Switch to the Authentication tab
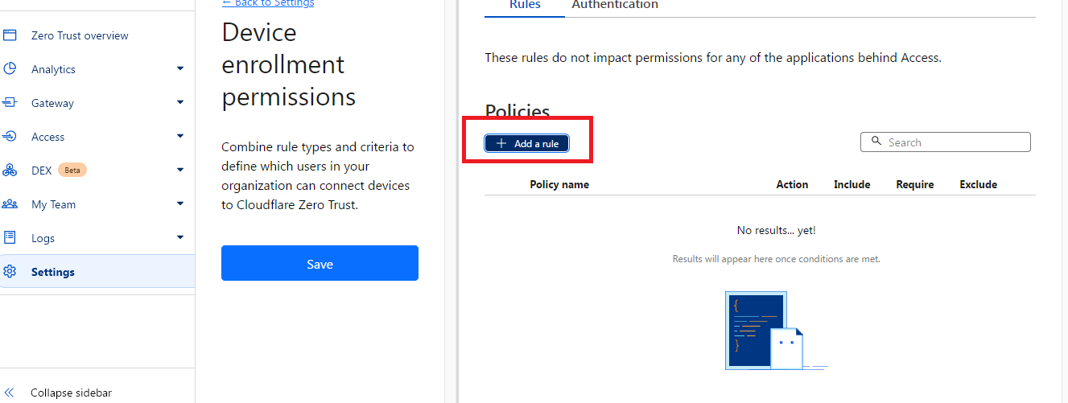The width and height of the screenshot is (1068, 403). pyautogui.click(x=615, y=5)
